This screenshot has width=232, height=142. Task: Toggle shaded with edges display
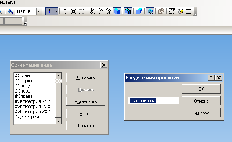[x=128, y=11]
